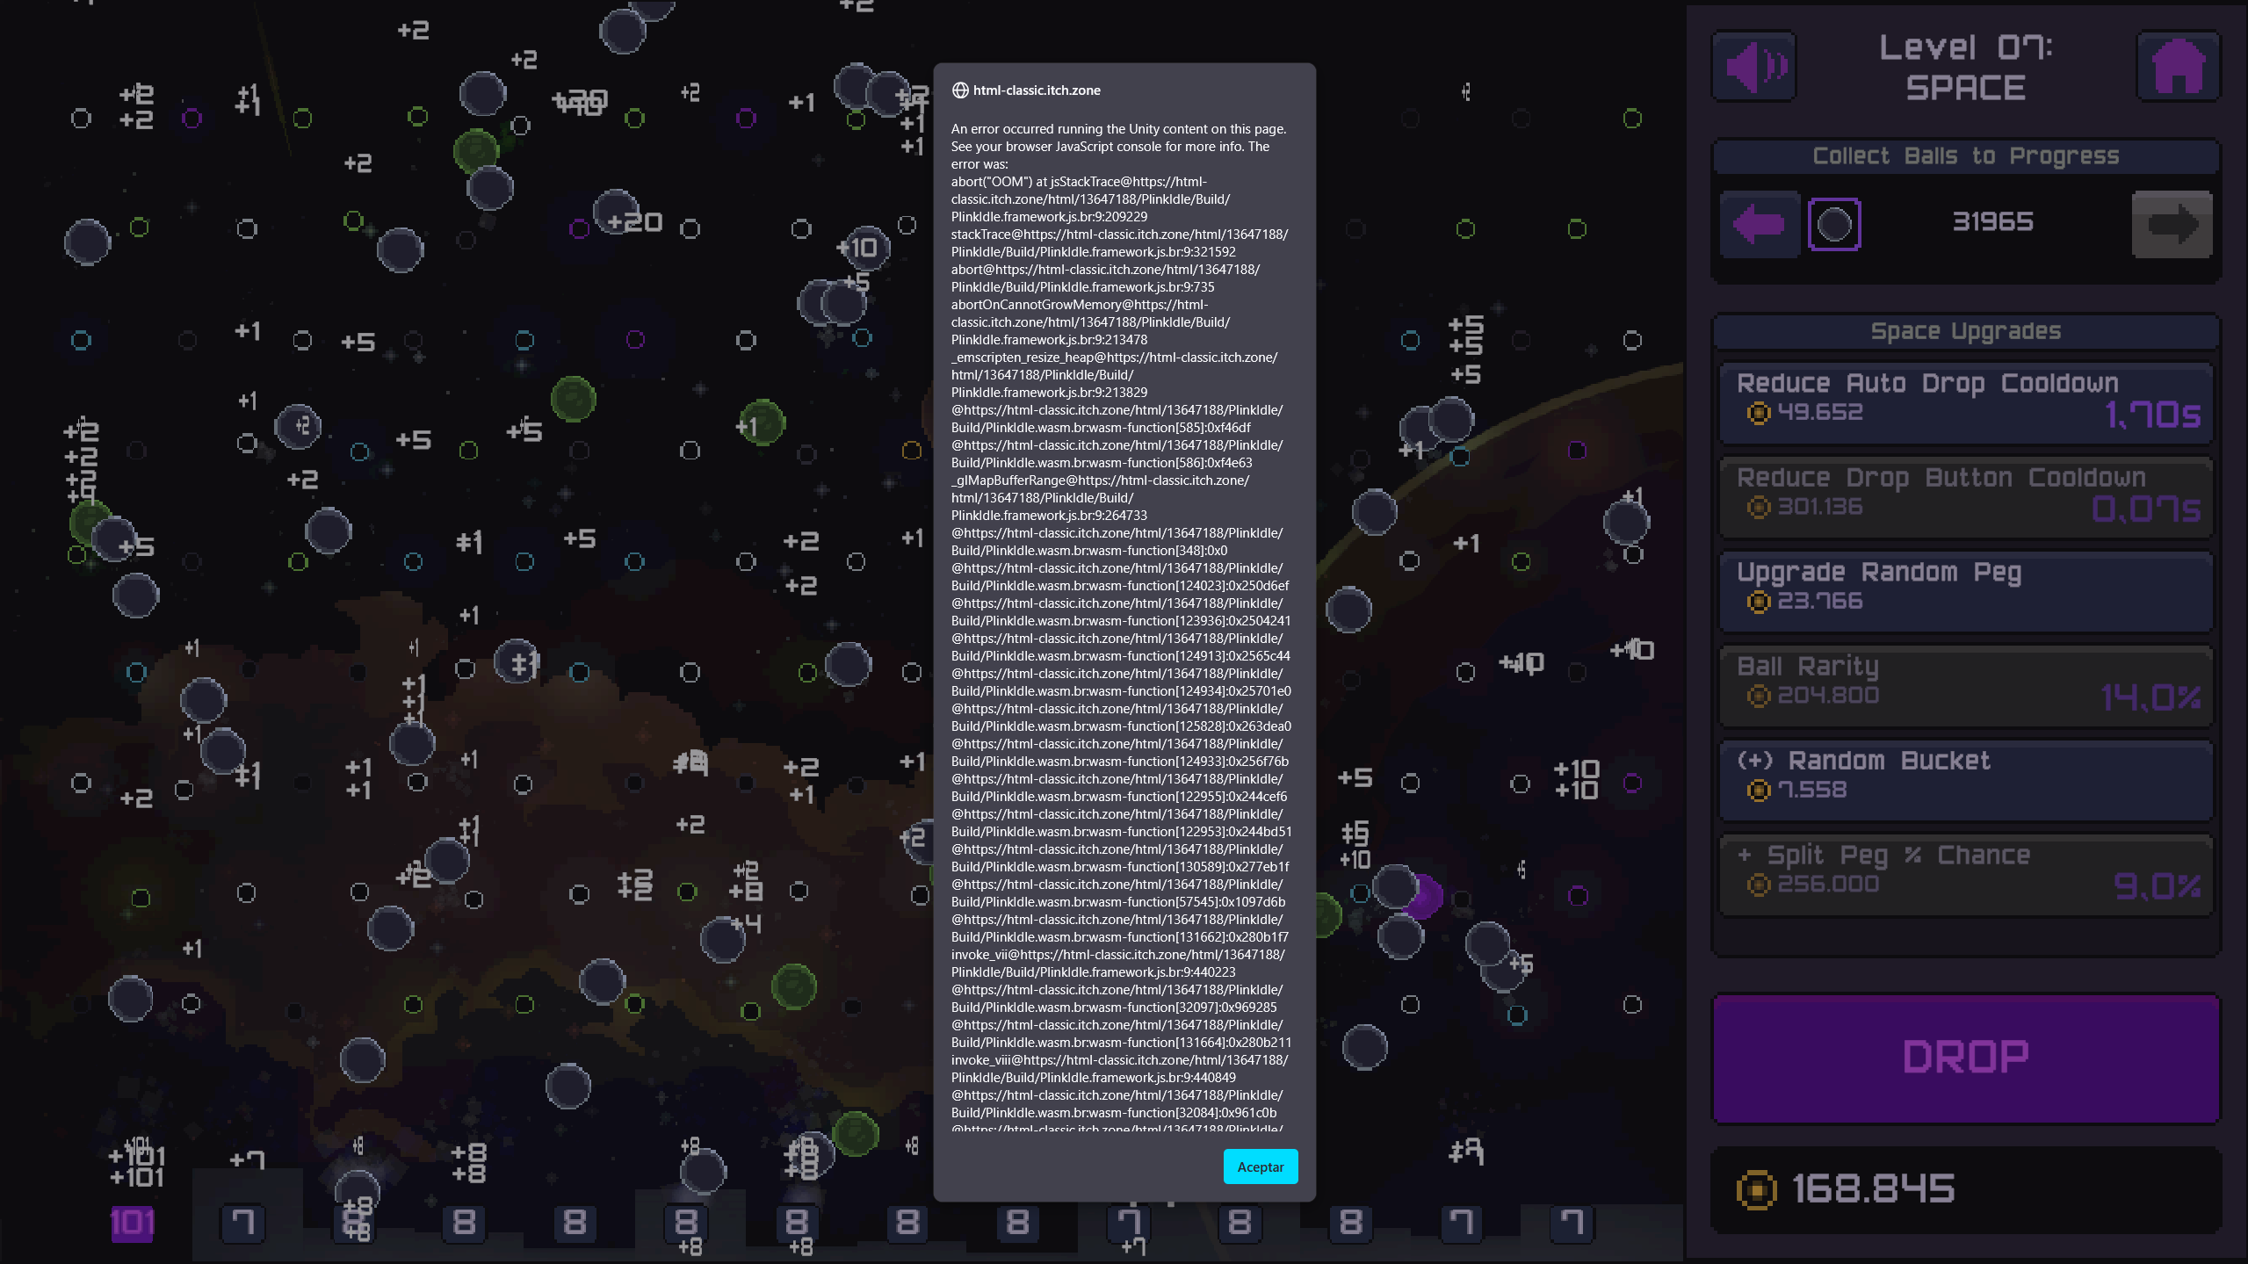2248x1264 pixels.
Task: Buy the Random Bucket upgrade
Action: [1965, 779]
